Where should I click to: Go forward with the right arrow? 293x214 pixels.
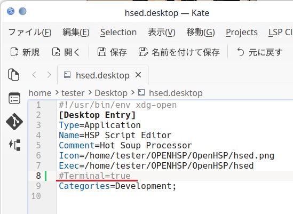[x=49, y=75]
